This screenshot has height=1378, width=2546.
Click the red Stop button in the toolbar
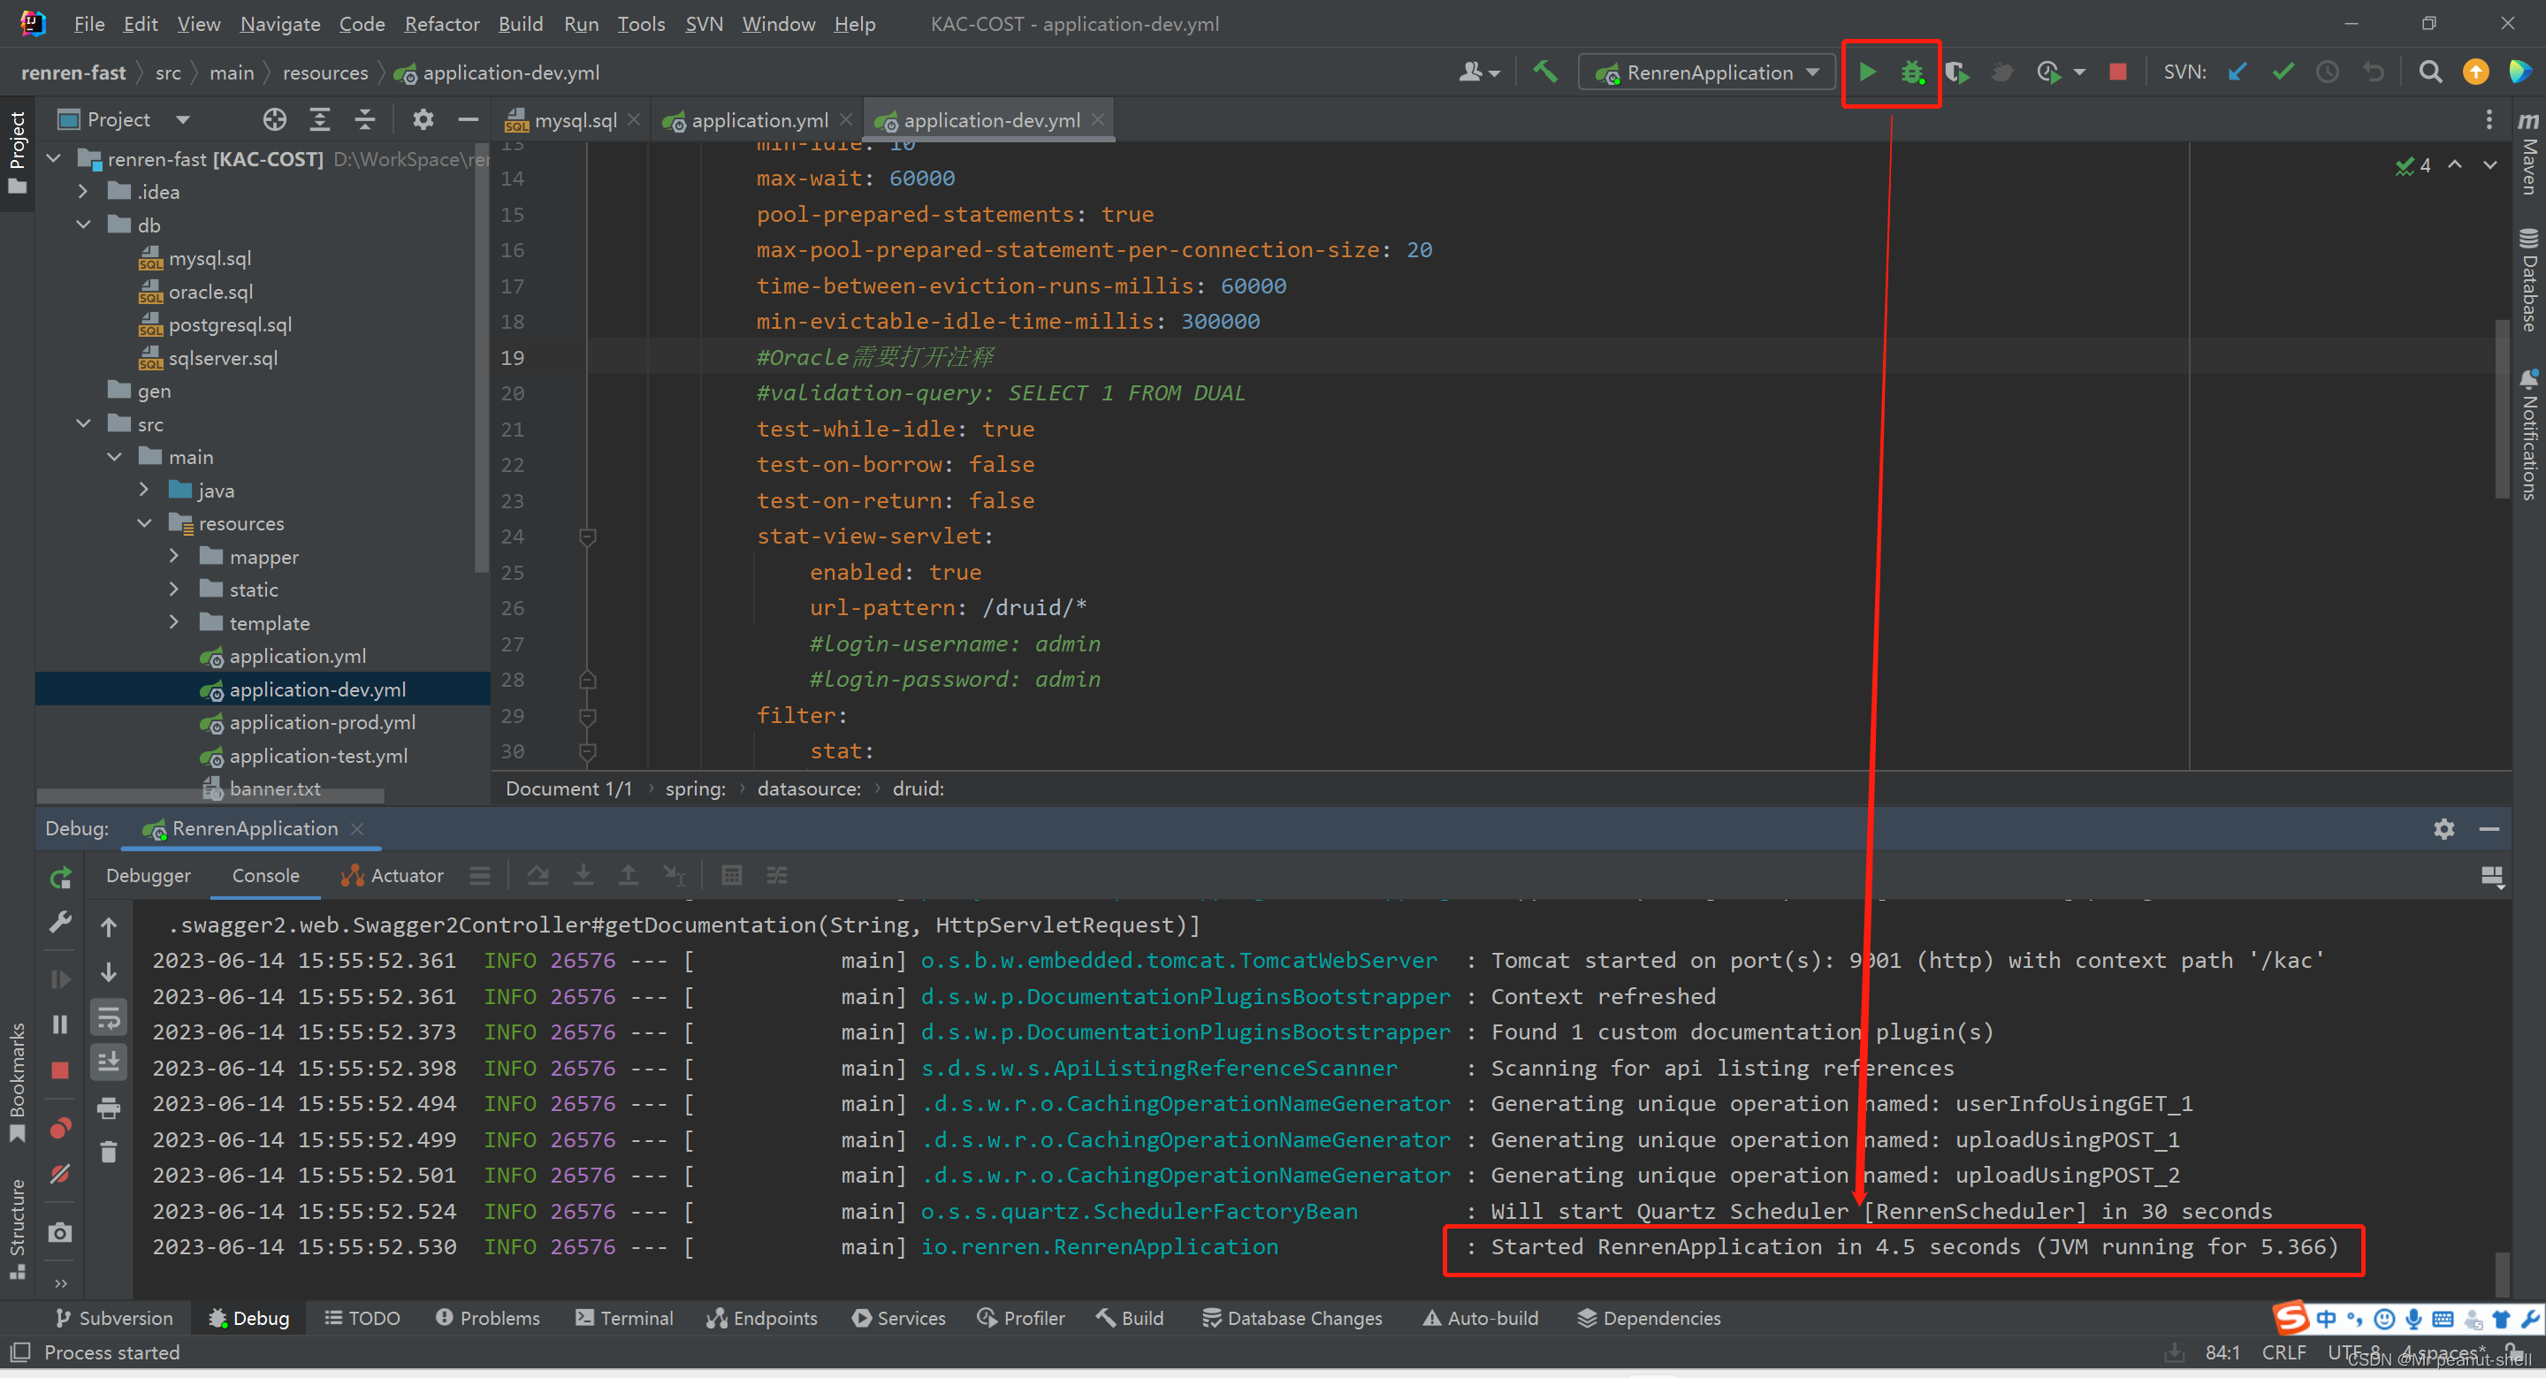point(2117,72)
